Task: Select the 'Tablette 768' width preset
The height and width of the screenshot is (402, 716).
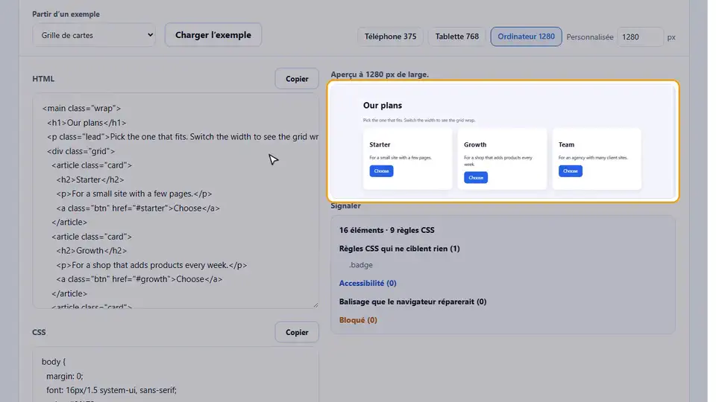Action: (456, 36)
